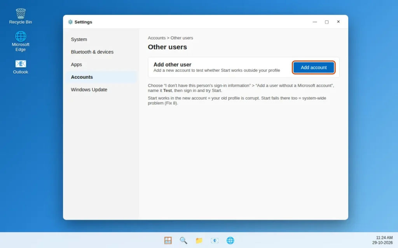The height and width of the screenshot is (248, 398).
Task: Open Edge browser from the taskbar
Action: [x=230, y=240]
